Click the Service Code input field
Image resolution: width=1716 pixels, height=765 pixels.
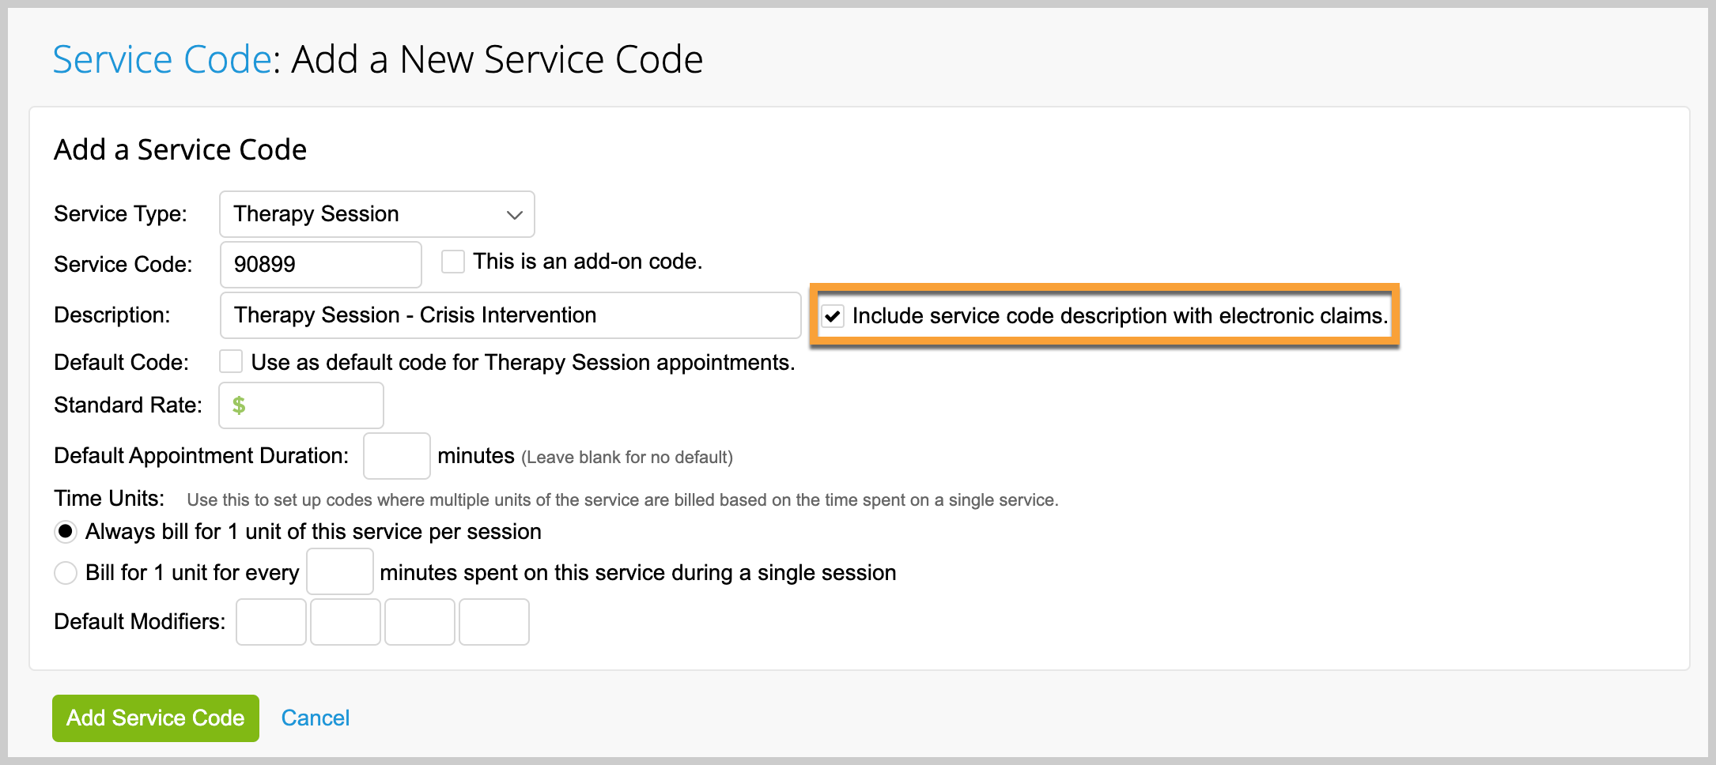tap(320, 265)
